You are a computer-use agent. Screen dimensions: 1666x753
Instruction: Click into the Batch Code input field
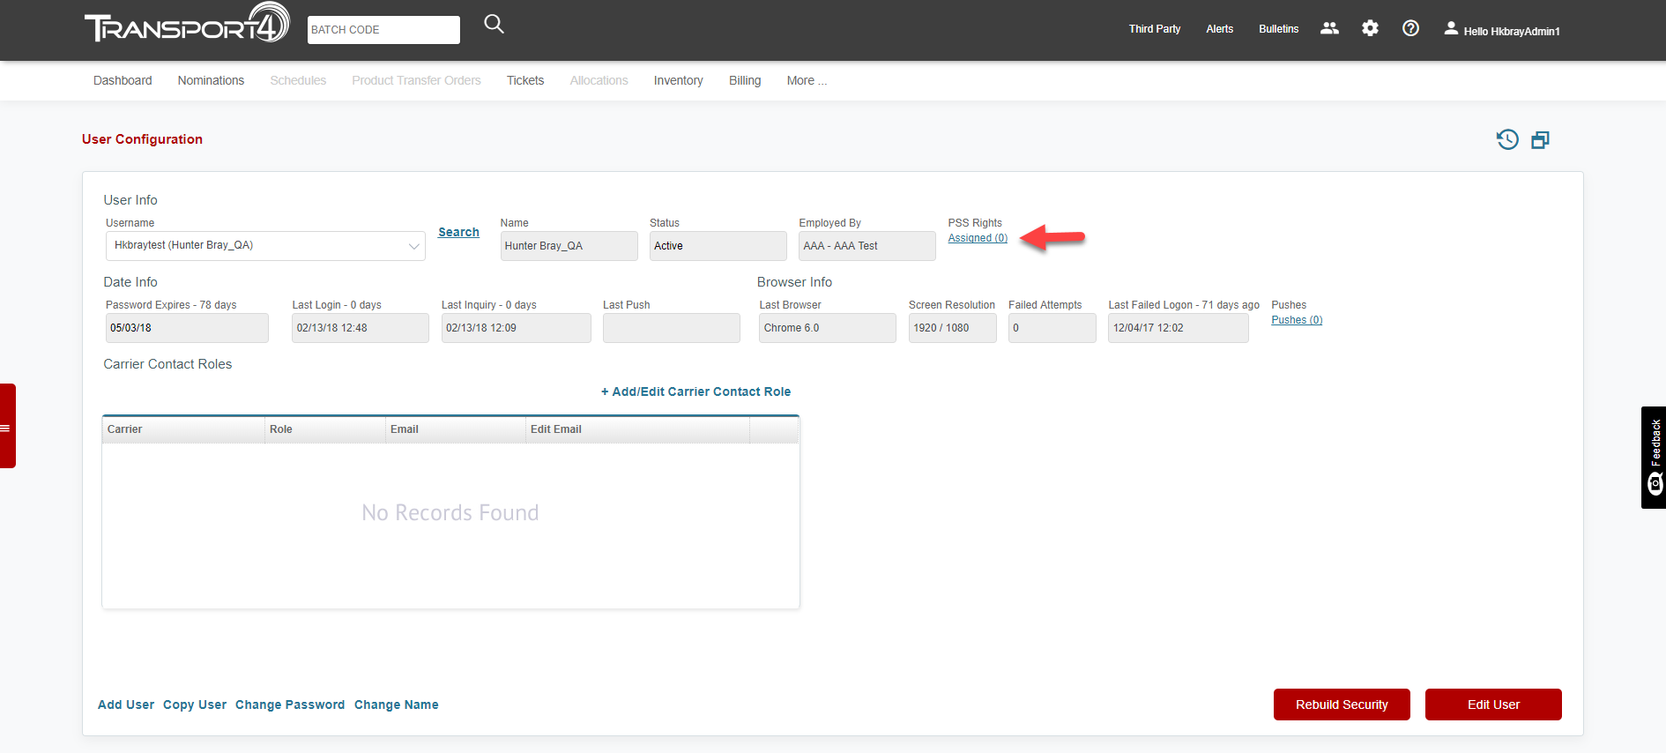pos(383,30)
